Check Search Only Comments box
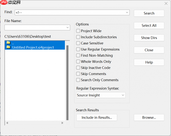Viewport: 171px width, 136px height. 78,80
